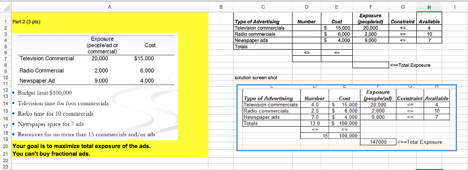
Task: Click the 'Radio commercials' cell in row 3
Action: tap(263, 34)
